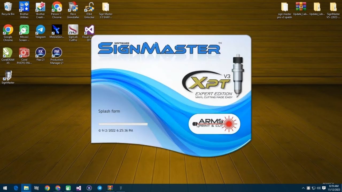342x192 pixels.
Task: Select the SignLab CutPro desktop shortcut
Action: (73, 33)
